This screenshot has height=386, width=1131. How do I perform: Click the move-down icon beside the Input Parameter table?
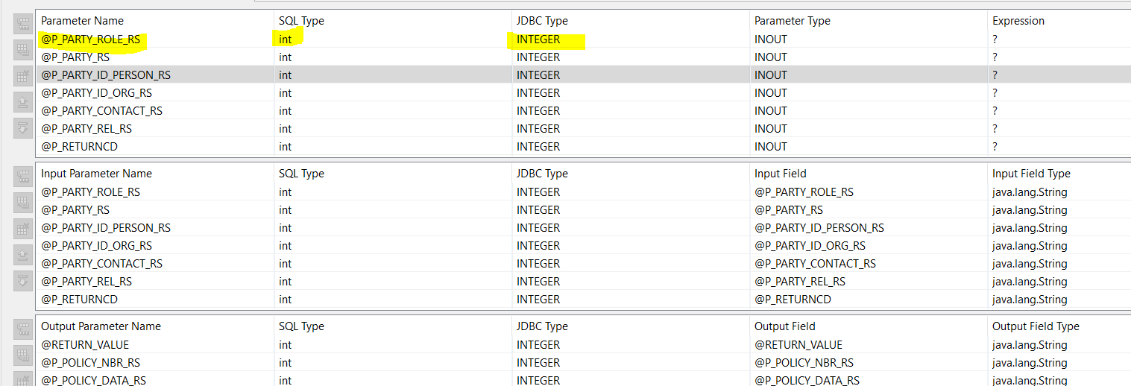(22, 281)
